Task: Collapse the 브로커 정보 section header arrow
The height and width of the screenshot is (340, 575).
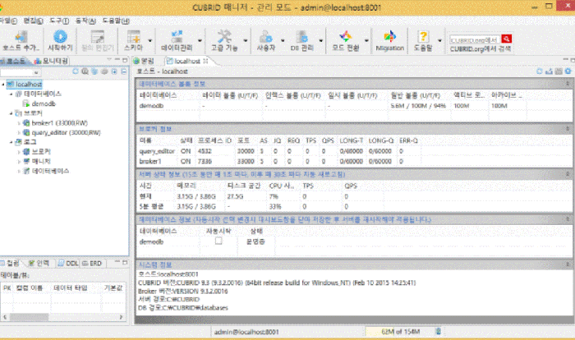Action: [x=568, y=129]
